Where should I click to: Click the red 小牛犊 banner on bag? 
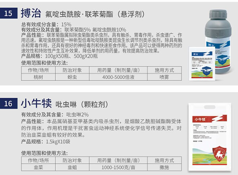coord(209,119)
